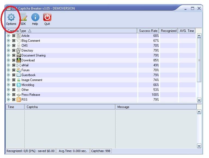Click the Document Sharing folder icon

coord(19,55)
